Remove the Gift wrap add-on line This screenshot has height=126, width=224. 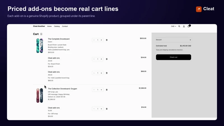coord(107,109)
